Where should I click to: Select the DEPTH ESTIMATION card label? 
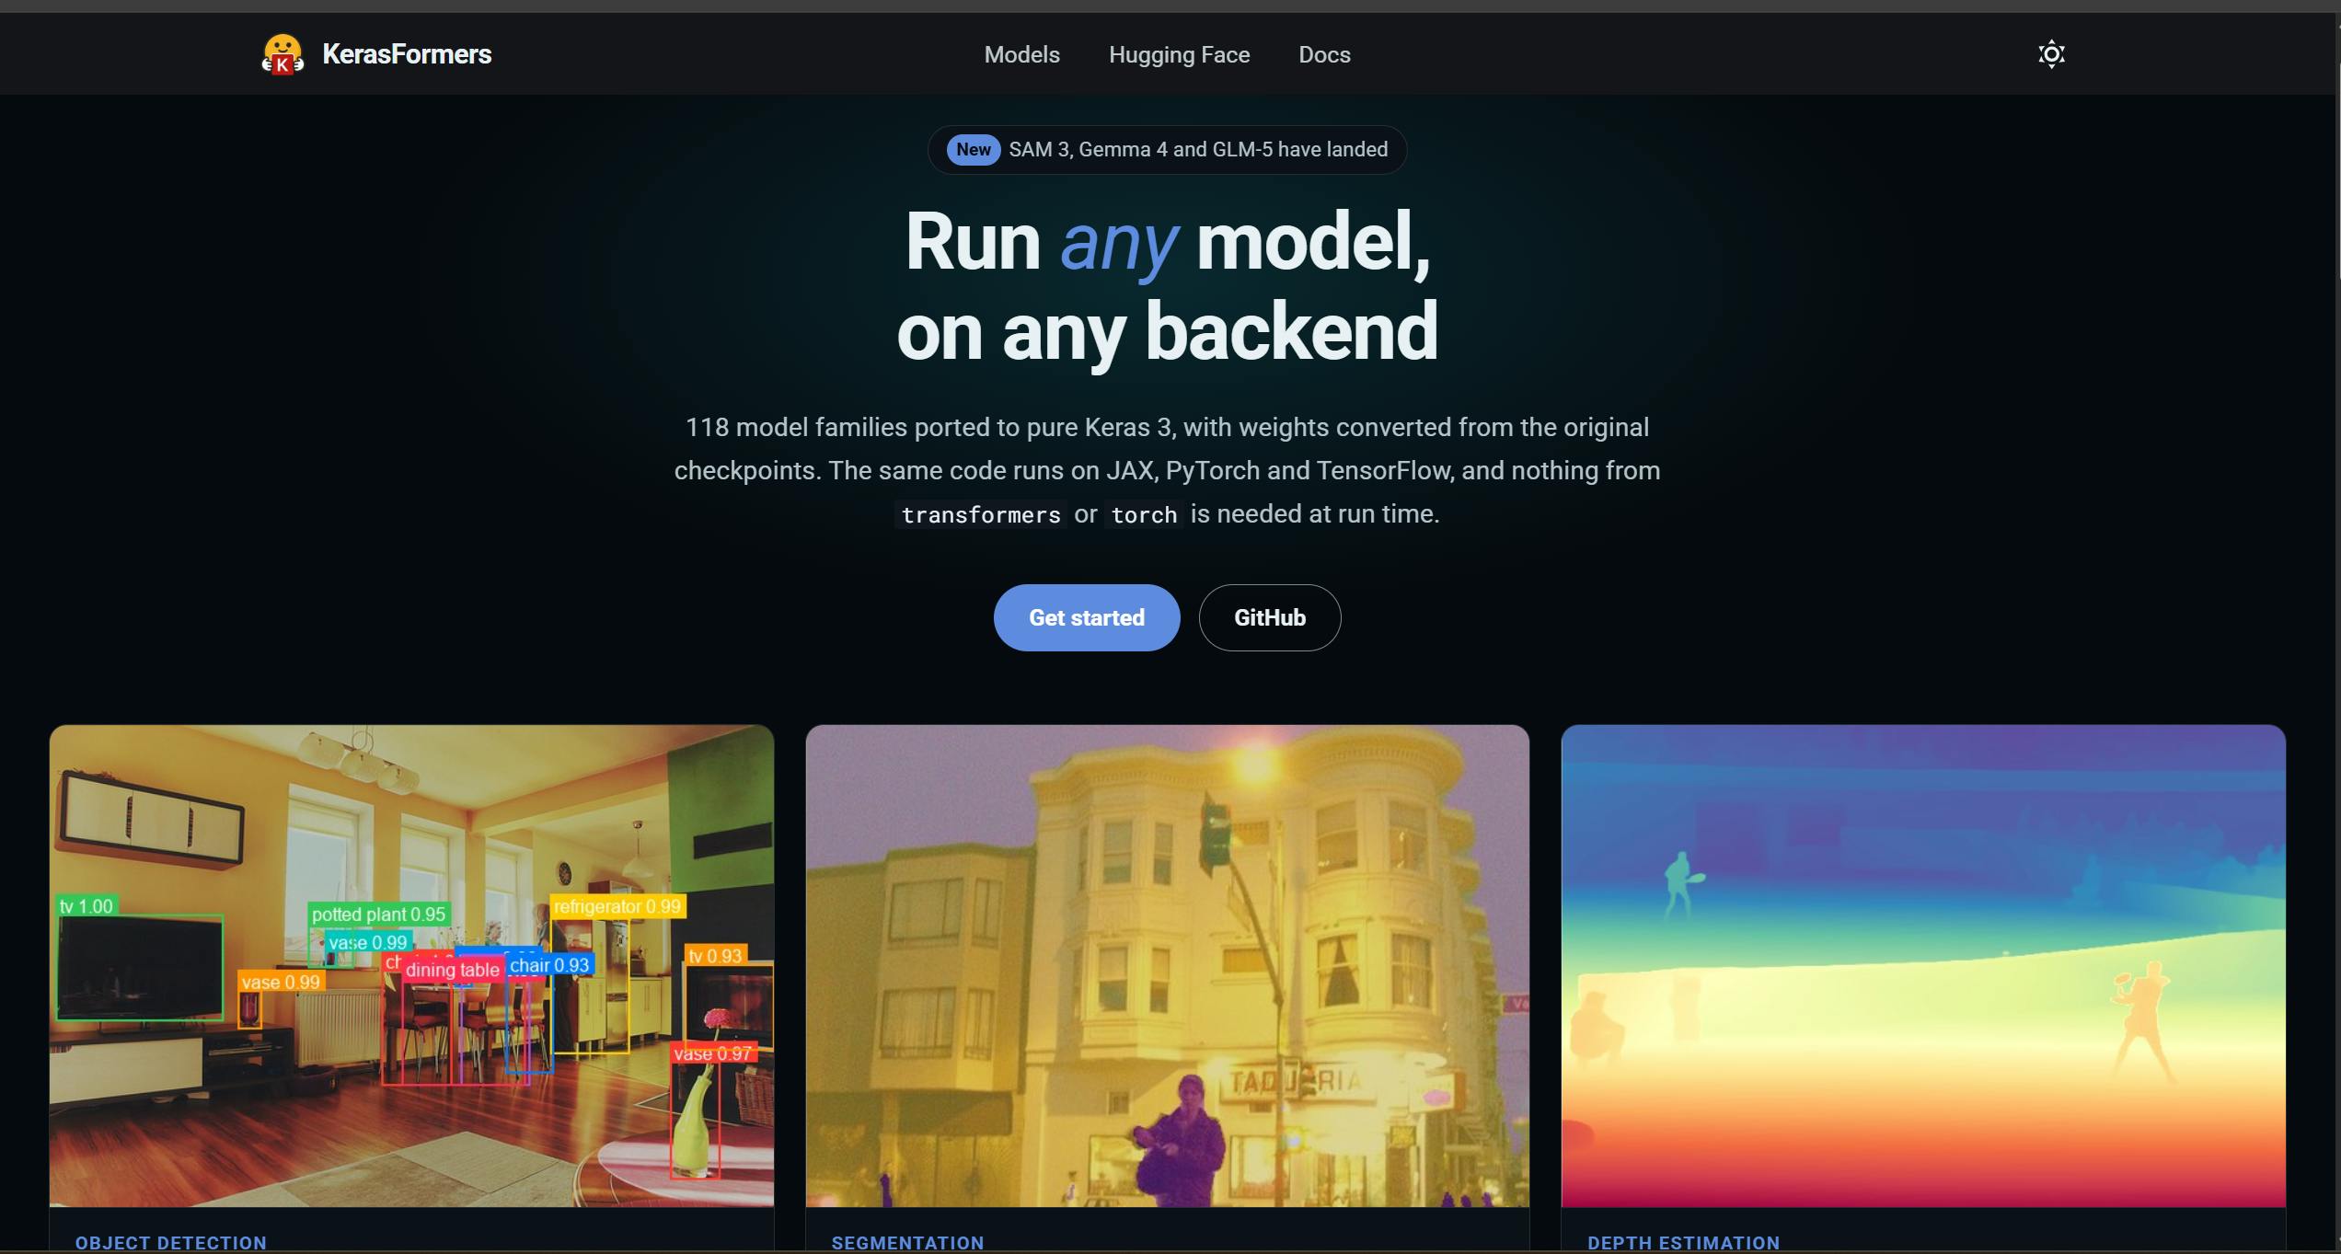1684,1242
